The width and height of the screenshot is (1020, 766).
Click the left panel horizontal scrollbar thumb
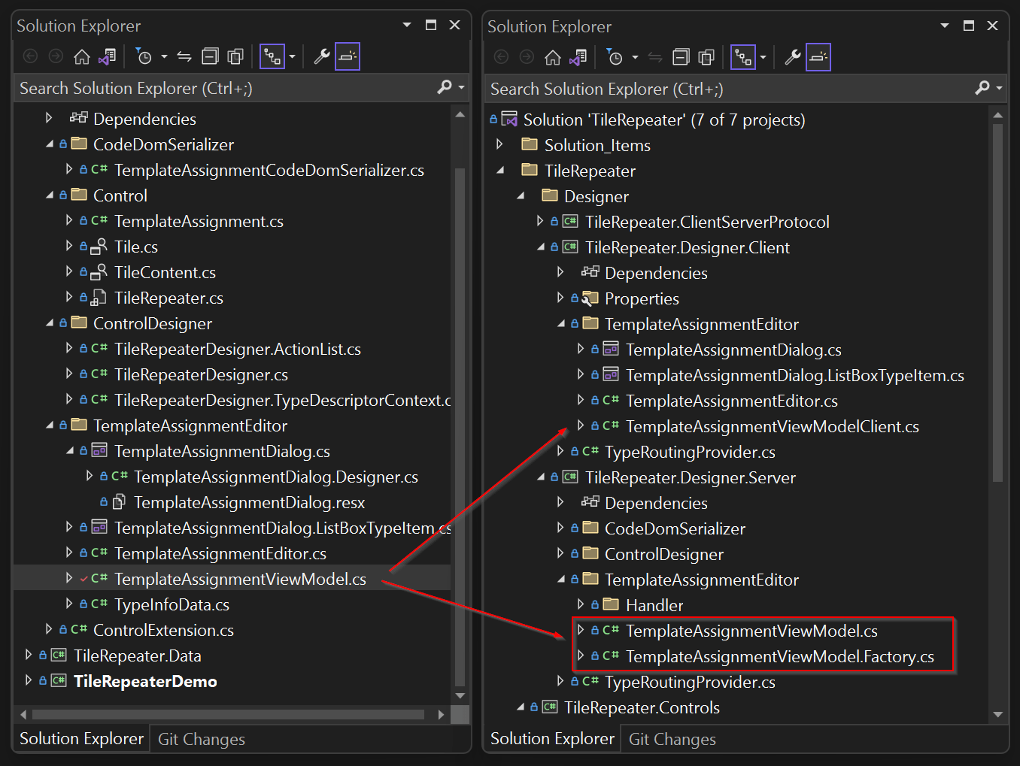point(228,714)
